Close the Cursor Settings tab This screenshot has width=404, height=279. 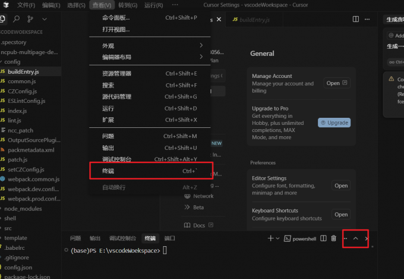(x=219, y=20)
